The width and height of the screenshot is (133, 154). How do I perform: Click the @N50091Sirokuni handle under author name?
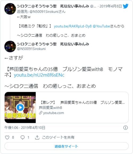(x=31, y=49)
